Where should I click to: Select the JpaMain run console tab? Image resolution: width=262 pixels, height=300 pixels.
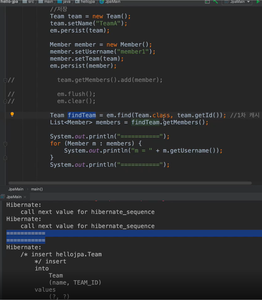[x=14, y=197]
